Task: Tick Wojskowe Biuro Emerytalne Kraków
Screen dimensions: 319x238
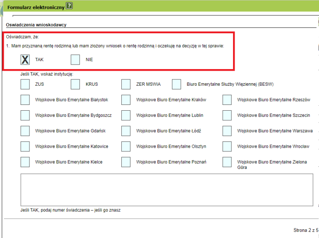Action: (126, 100)
